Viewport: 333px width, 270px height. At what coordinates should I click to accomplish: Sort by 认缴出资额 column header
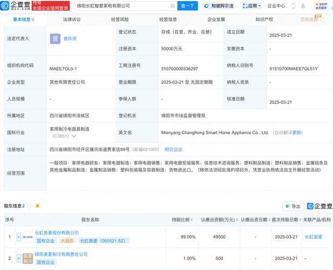(x=219, y=220)
